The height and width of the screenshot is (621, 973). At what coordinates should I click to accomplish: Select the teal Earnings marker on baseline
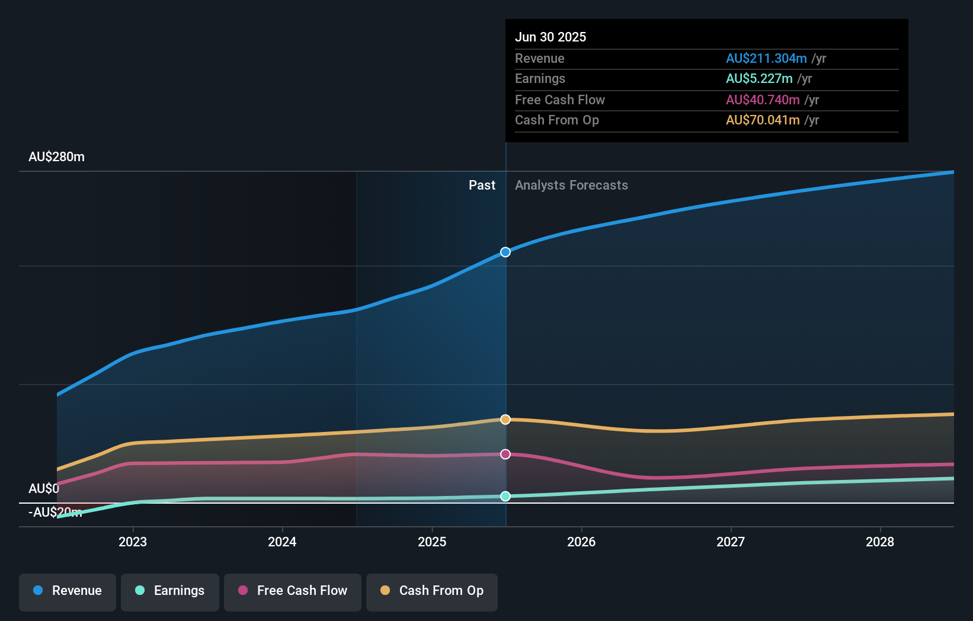pos(505,497)
